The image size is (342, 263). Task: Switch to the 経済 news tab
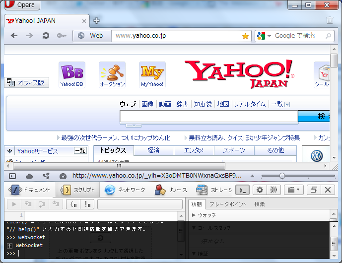tap(153, 150)
